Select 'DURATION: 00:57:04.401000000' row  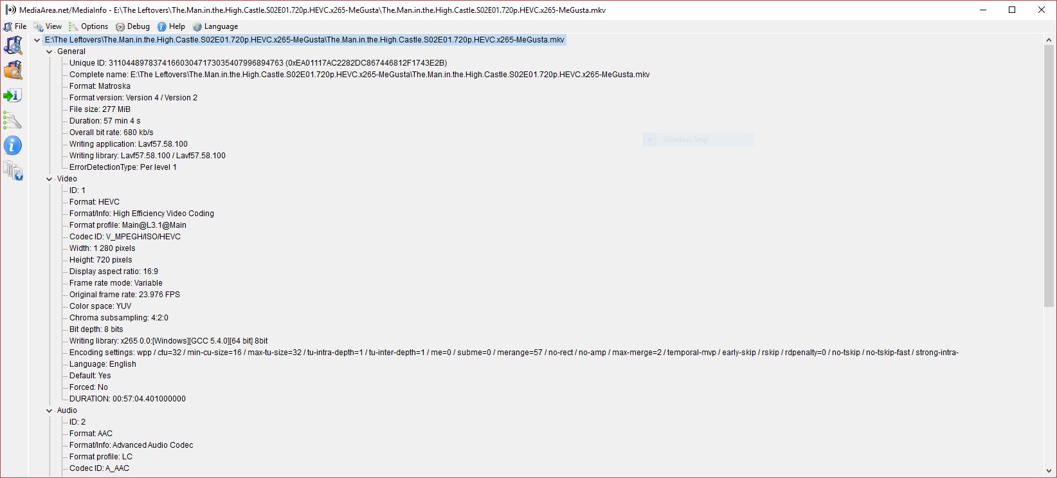(x=127, y=399)
